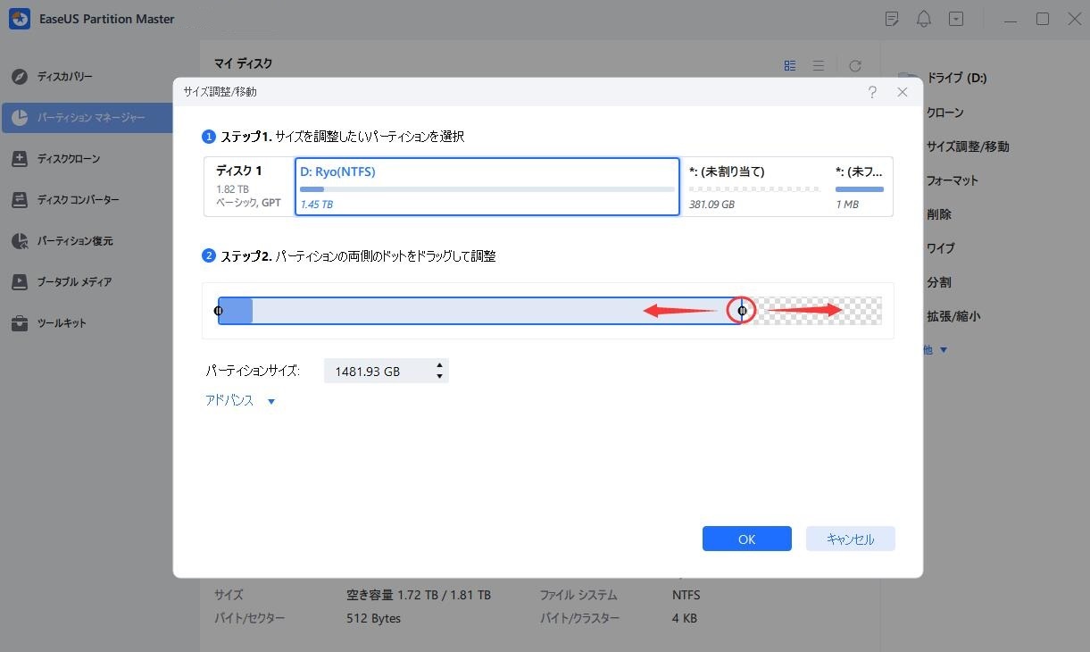The image size is (1090, 652).
Task: Open the feedback notes icon
Action: 892,18
